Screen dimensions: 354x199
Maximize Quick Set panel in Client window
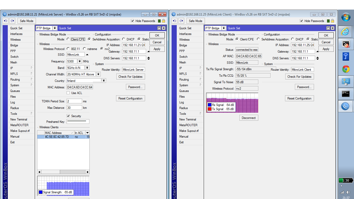click(x=328, y=28)
